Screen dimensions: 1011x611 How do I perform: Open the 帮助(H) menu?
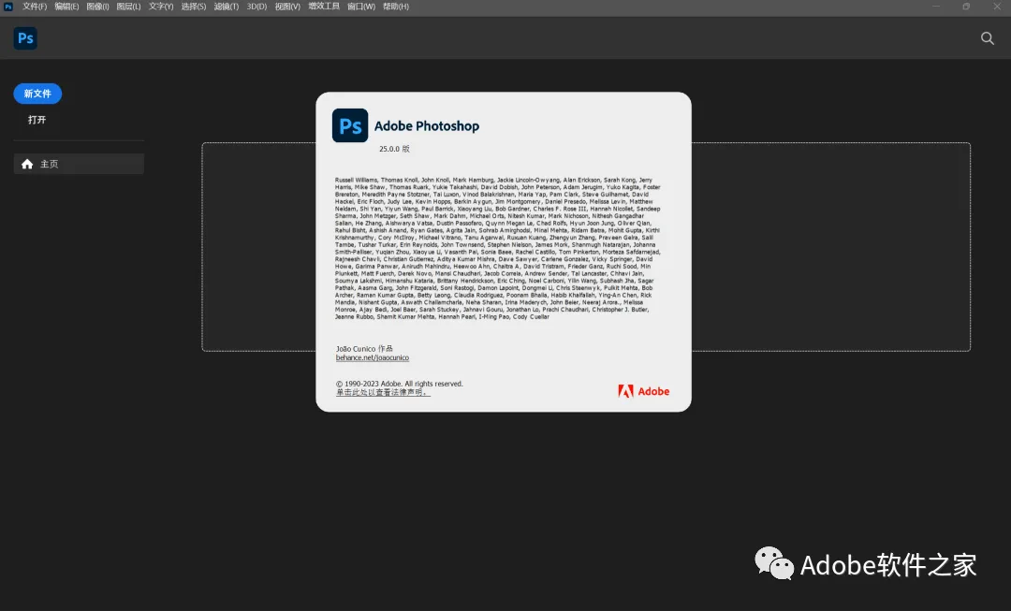tap(396, 7)
